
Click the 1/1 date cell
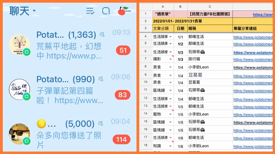180,37
